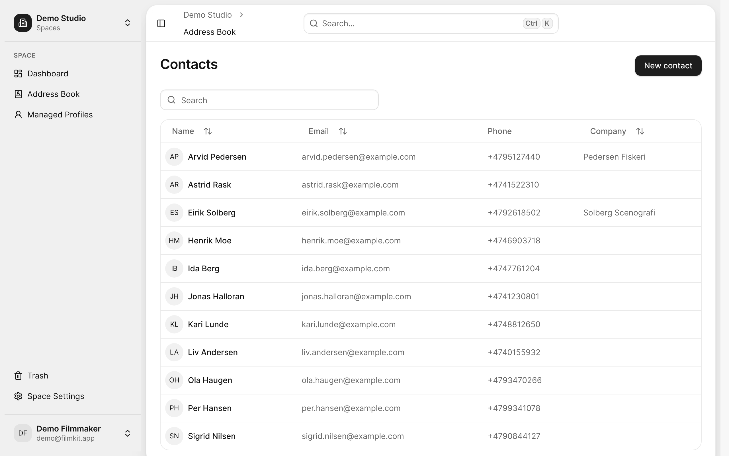Viewport: 729px width, 456px height.
Task: Click the KL avatar for Kari Lunde
Action: (x=174, y=324)
